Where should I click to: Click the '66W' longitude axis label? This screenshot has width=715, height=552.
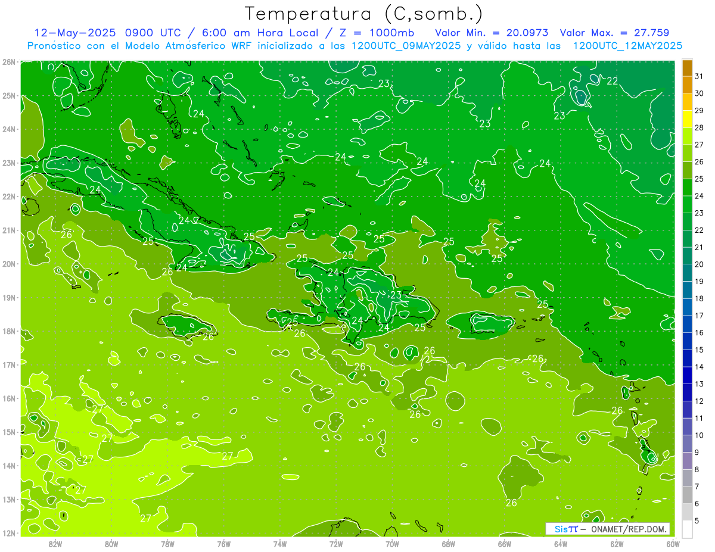point(505,543)
